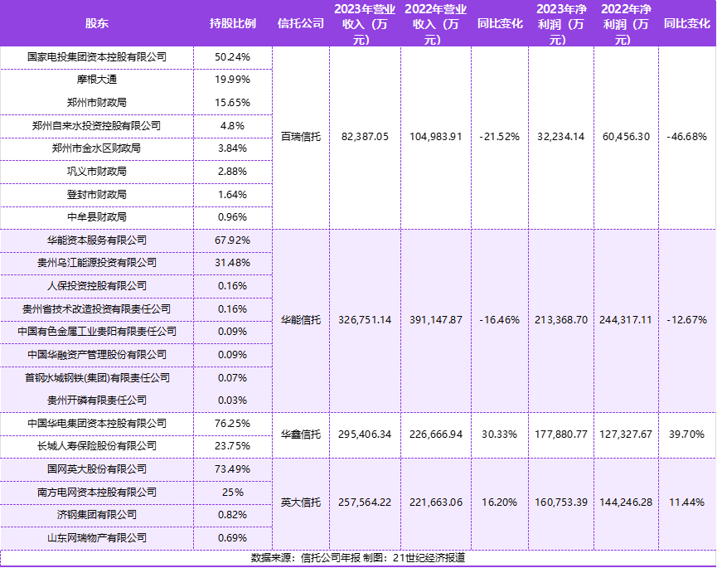This screenshot has height=568, width=717.
Task: Click the 2023年营业收入（万元） header
Action: [x=365, y=24]
